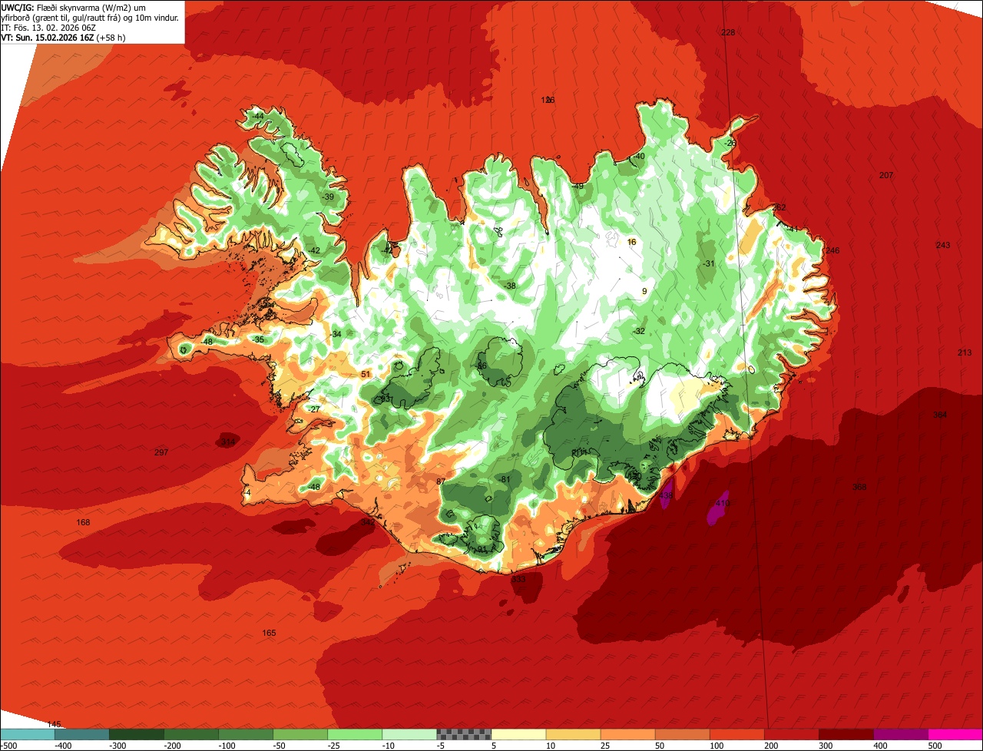Click the '-49' value in north Iceland
983x751 pixels.
pyautogui.click(x=578, y=187)
